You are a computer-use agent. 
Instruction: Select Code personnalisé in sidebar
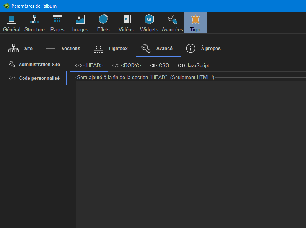(34, 78)
